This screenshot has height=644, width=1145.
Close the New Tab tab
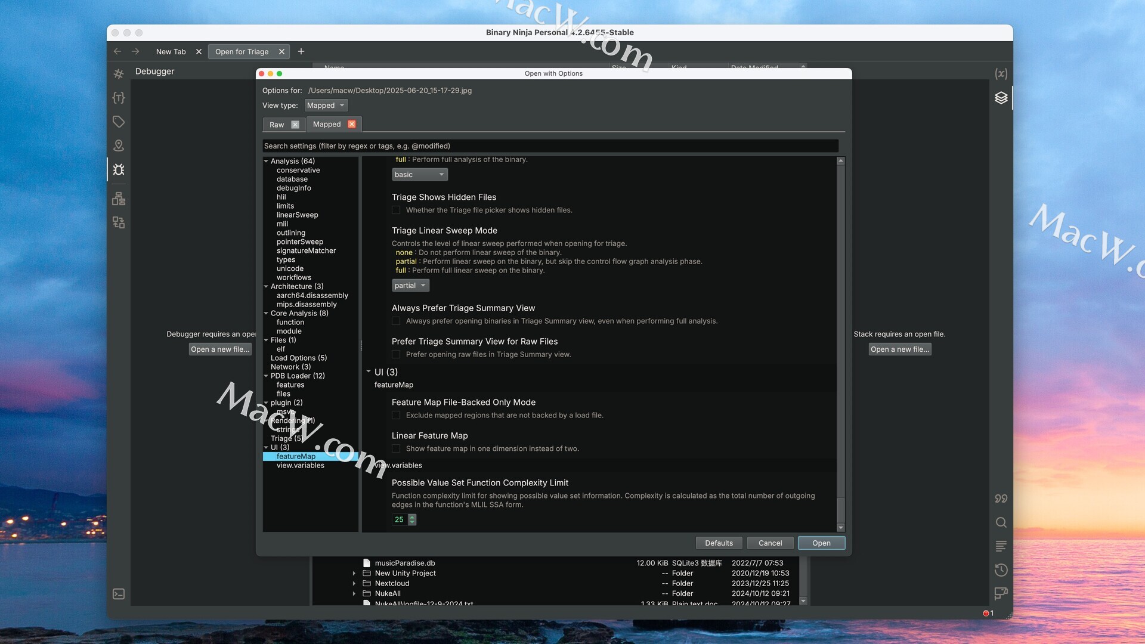tap(199, 52)
